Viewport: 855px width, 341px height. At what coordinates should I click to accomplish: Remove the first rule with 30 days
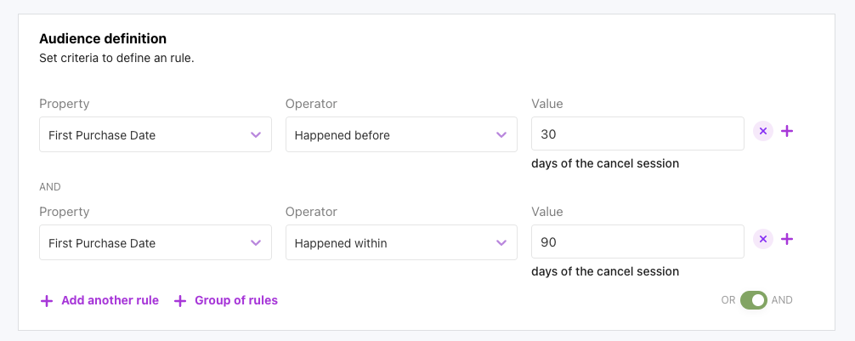point(763,131)
